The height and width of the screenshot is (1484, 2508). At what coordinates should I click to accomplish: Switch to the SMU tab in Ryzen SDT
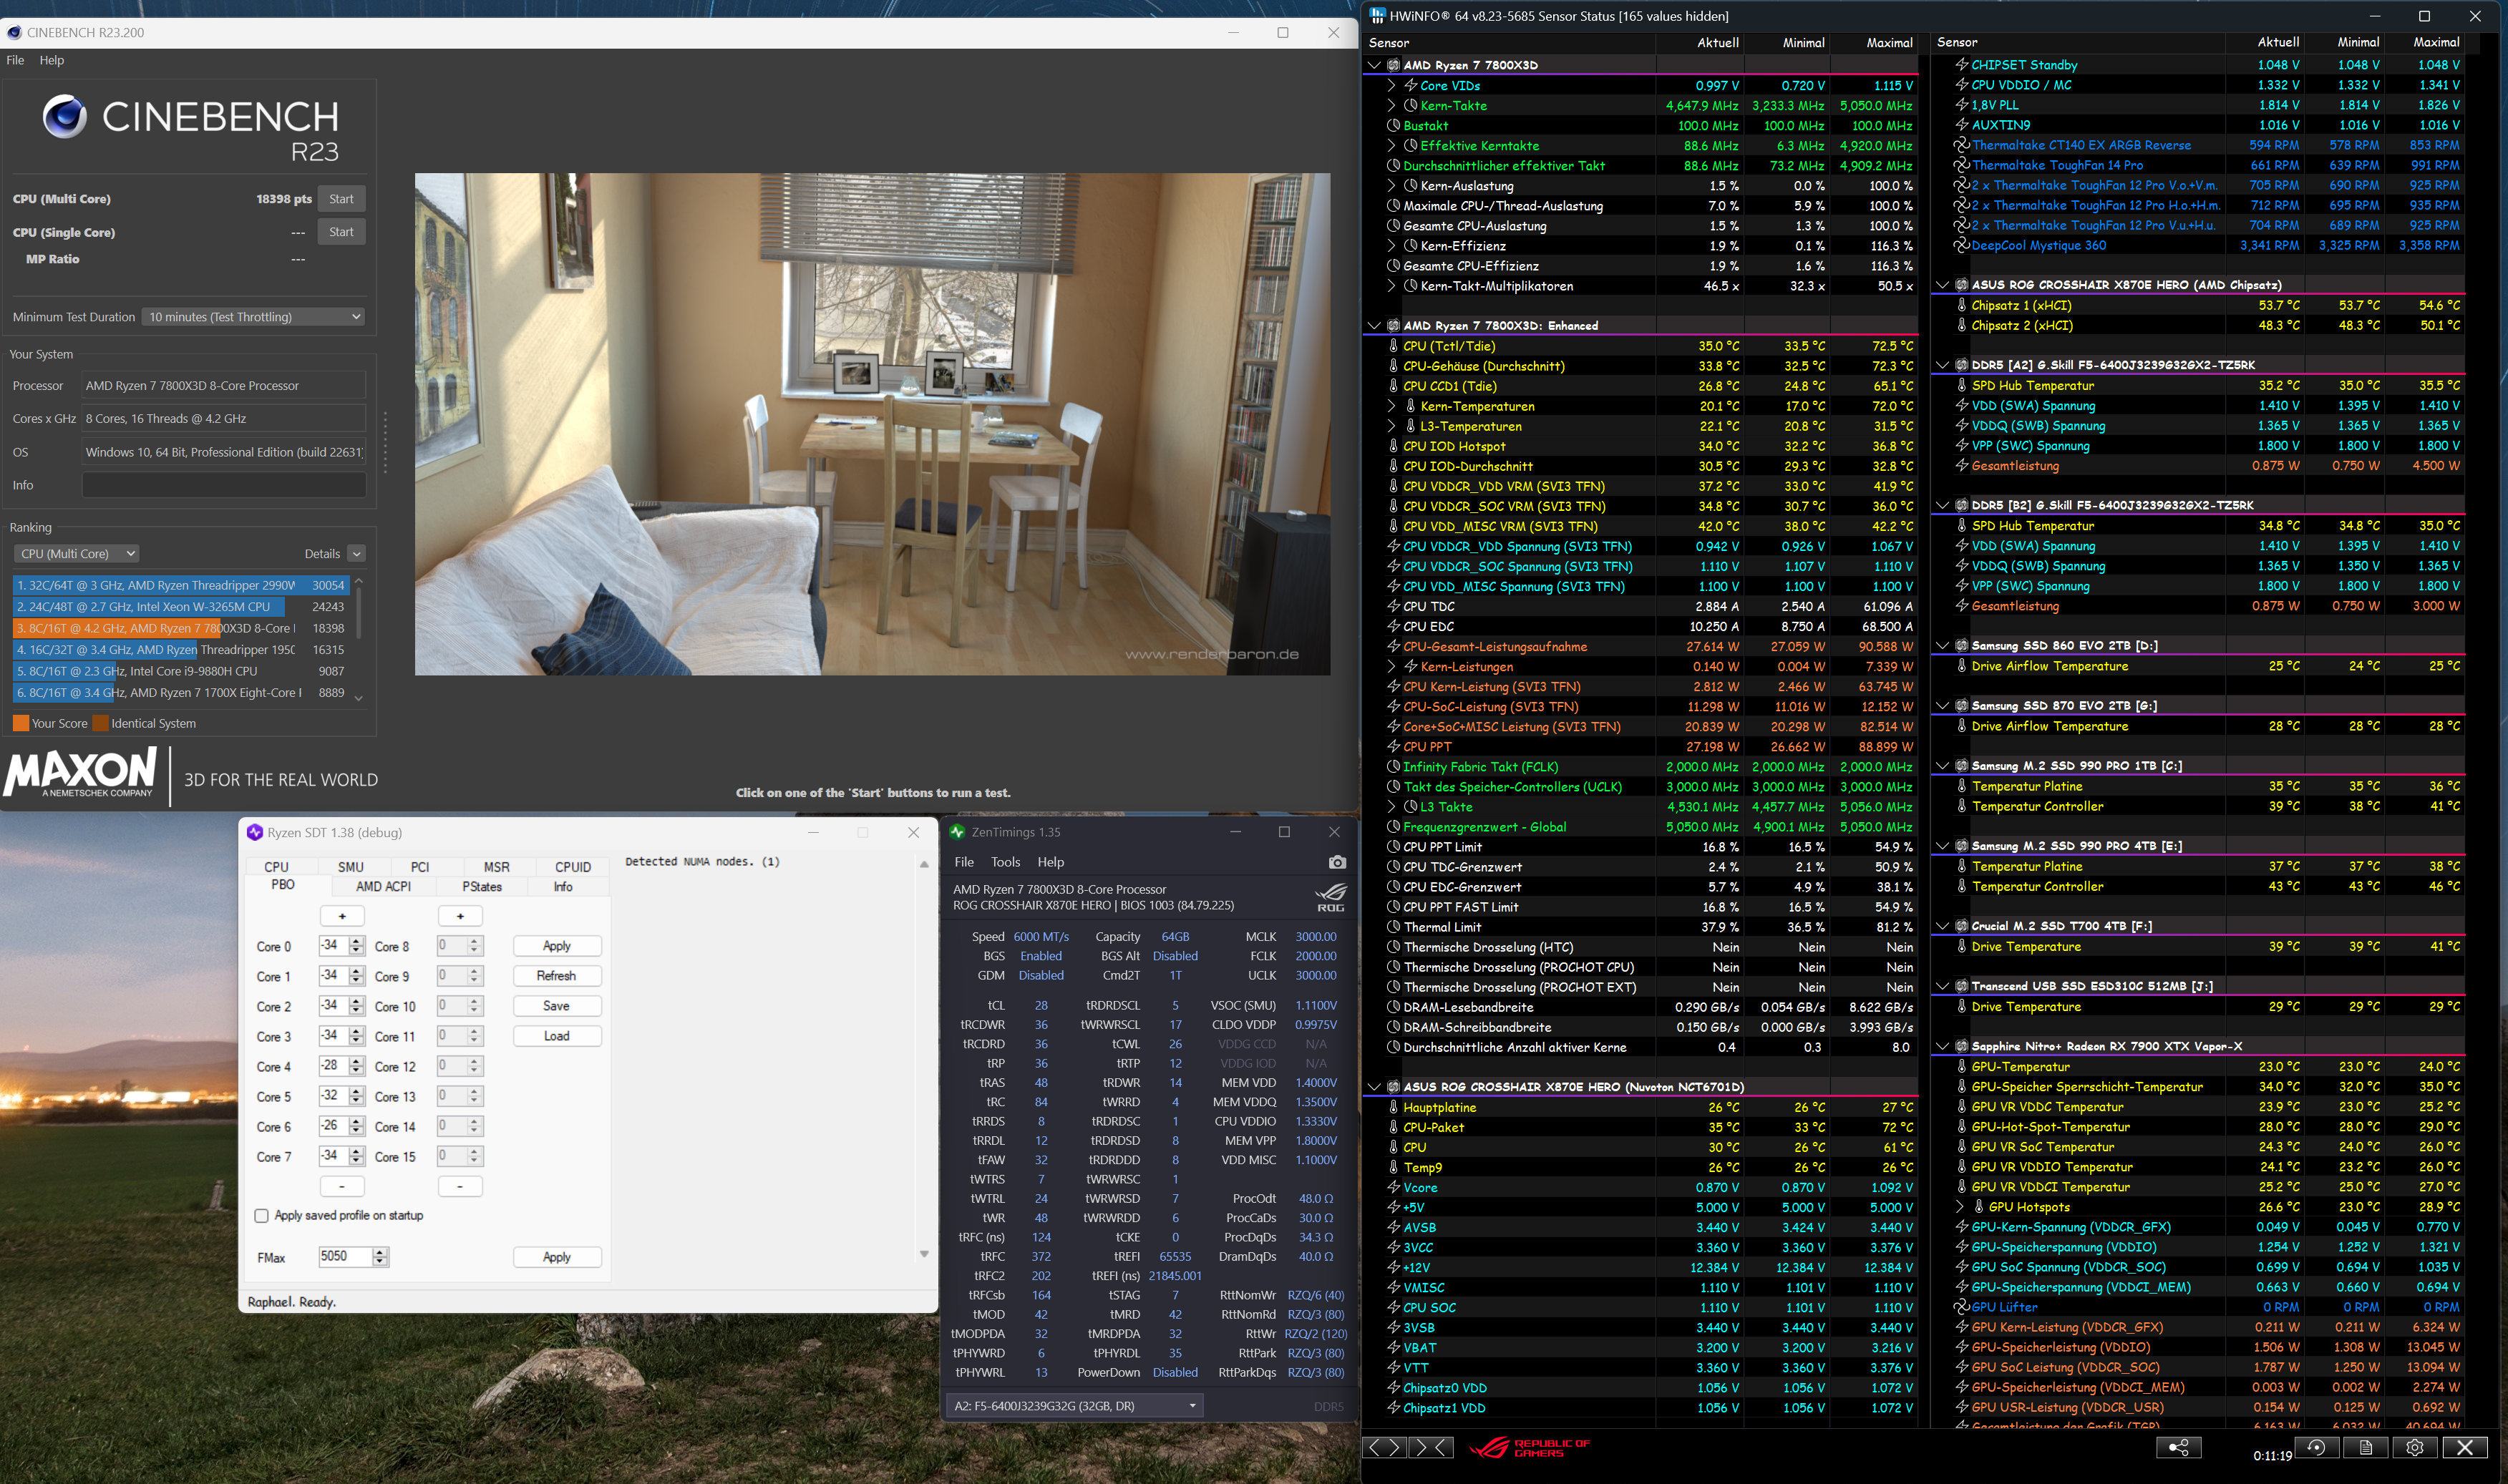click(x=350, y=867)
